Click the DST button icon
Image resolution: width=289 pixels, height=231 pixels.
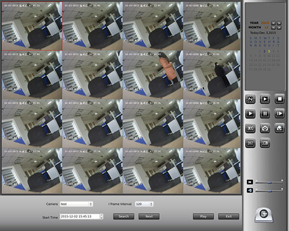tap(250, 143)
